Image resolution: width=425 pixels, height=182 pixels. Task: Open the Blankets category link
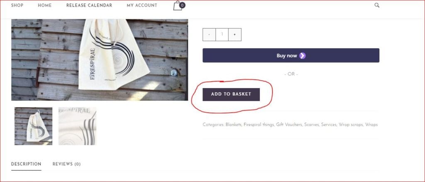[233, 125]
